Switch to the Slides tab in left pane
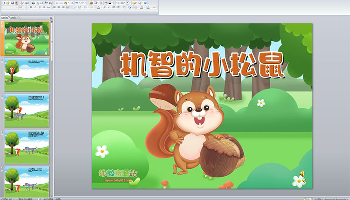The width and height of the screenshot is (350, 200). pos(5,18)
